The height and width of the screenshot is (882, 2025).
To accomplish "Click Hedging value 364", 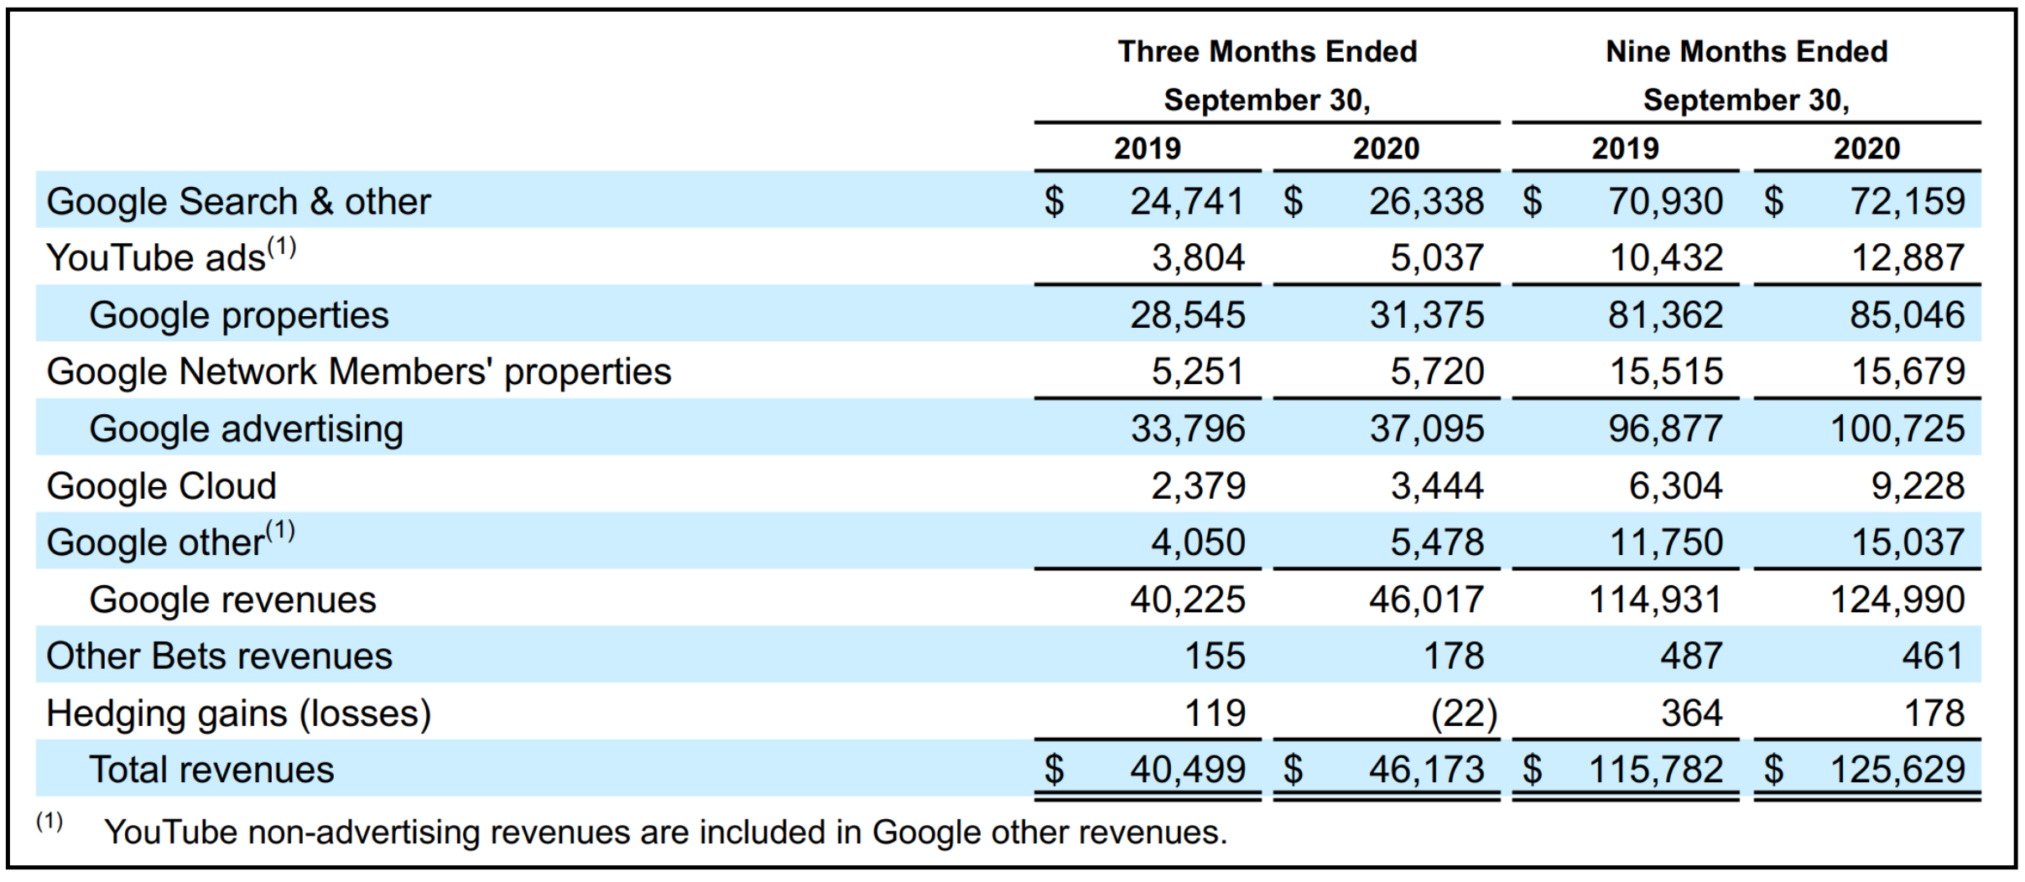I will click(x=1692, y=713).
